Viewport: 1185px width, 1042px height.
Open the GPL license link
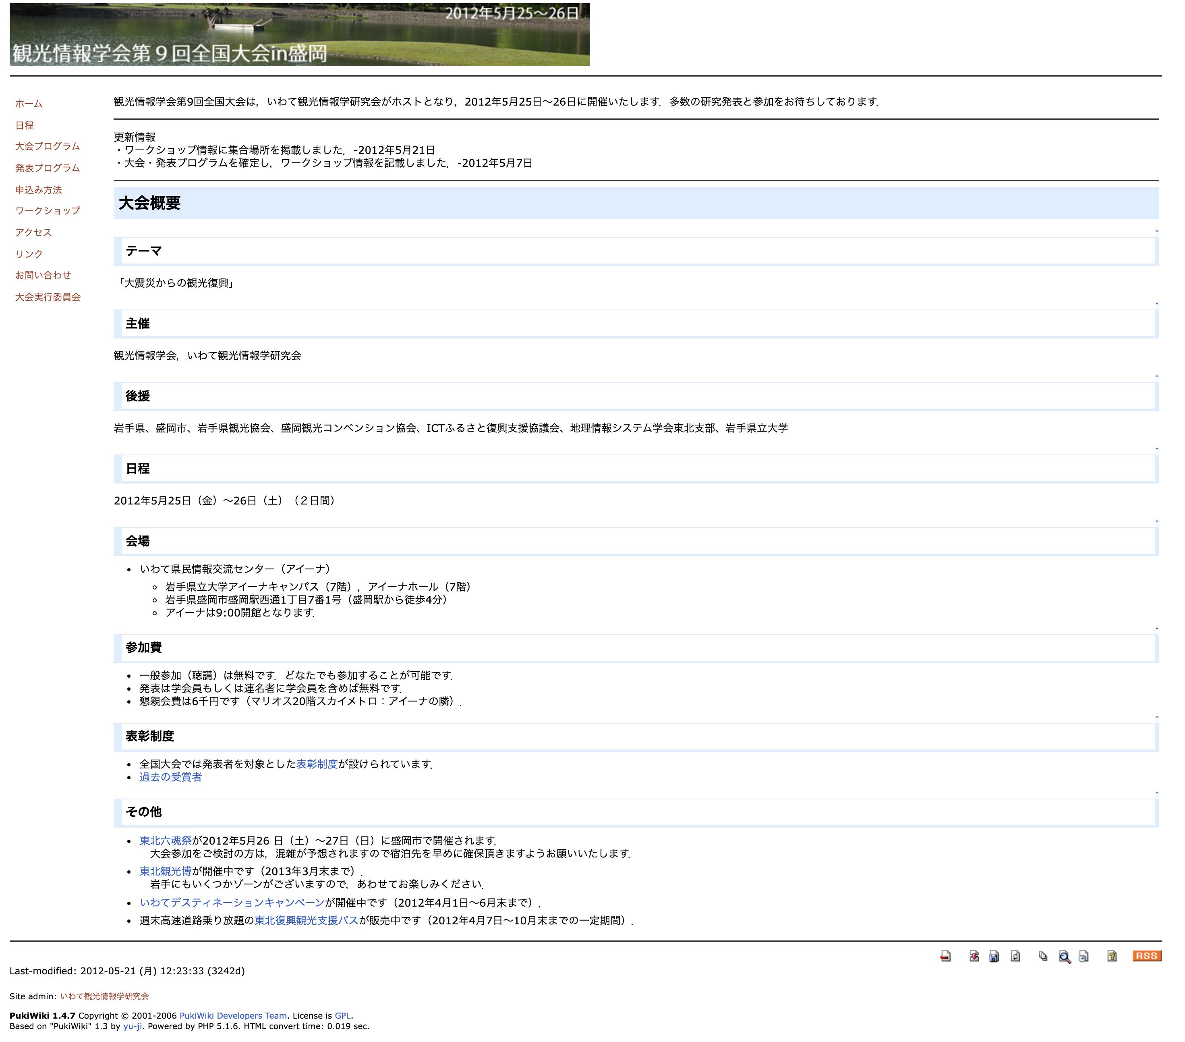[343, 1016]
